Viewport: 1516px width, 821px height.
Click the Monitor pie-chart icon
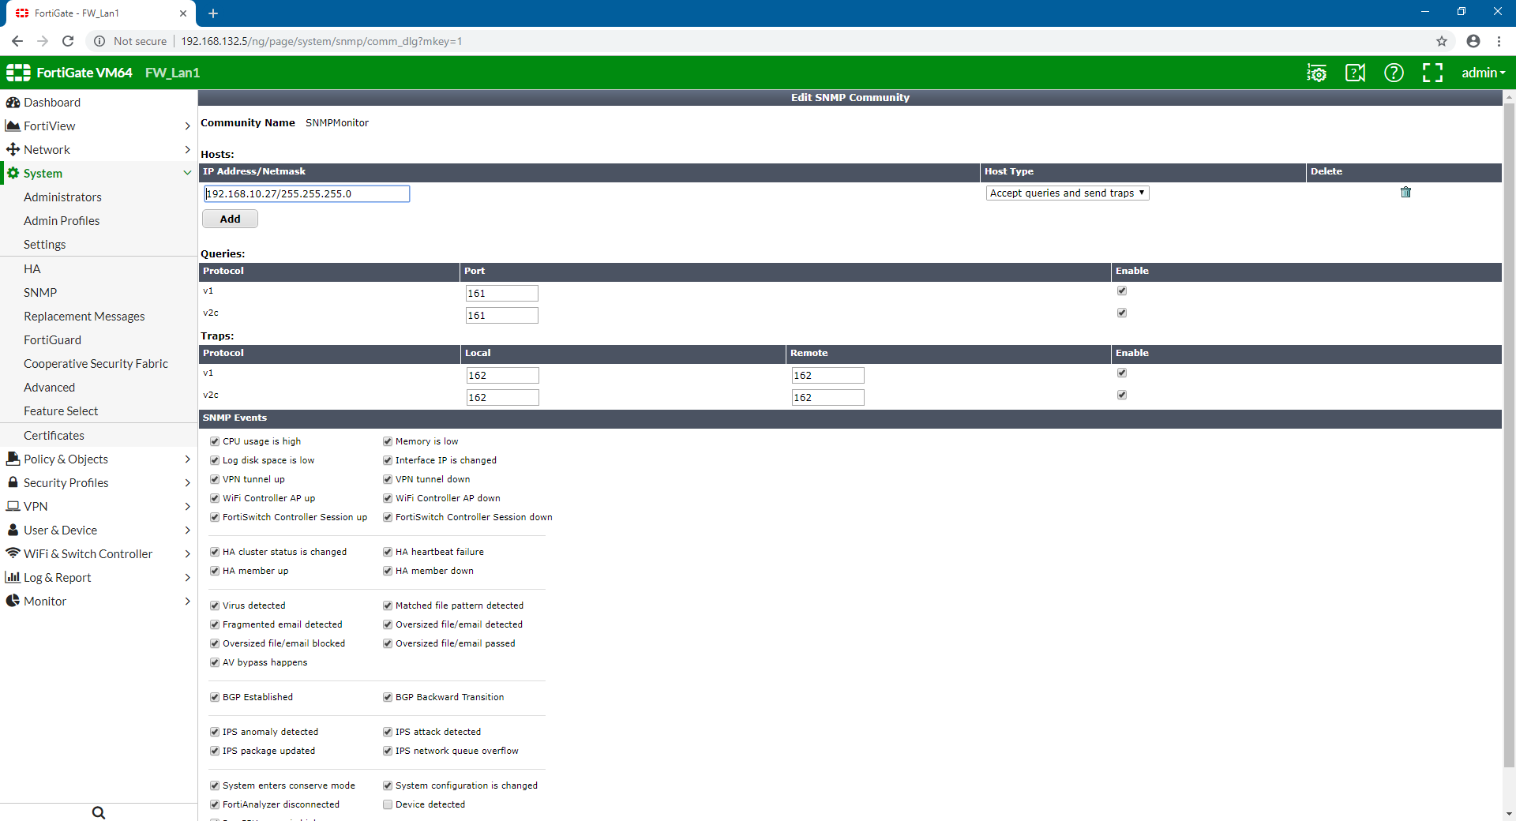pos(13,601)
